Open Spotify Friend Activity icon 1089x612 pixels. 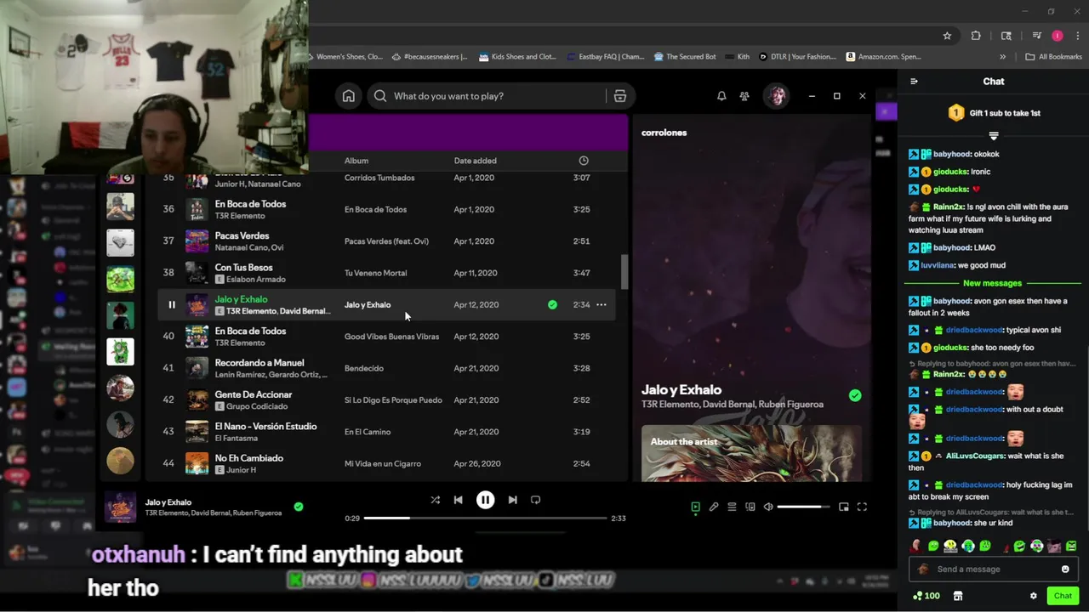[x=744, y=96]
